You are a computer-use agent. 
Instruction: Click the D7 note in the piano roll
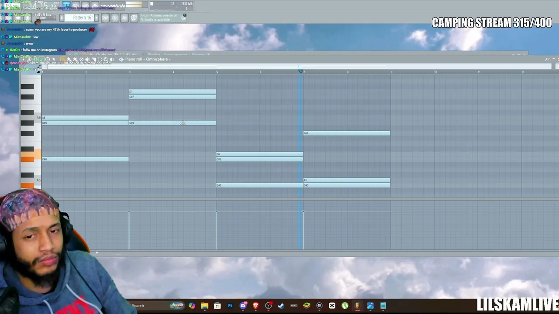(x=173, y=92)
